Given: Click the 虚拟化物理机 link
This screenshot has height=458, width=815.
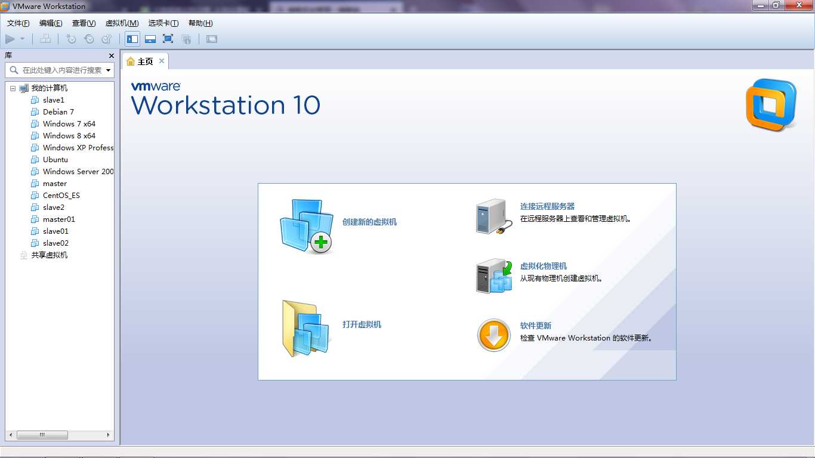Looking at the screenshot, I should pos(544,266).
